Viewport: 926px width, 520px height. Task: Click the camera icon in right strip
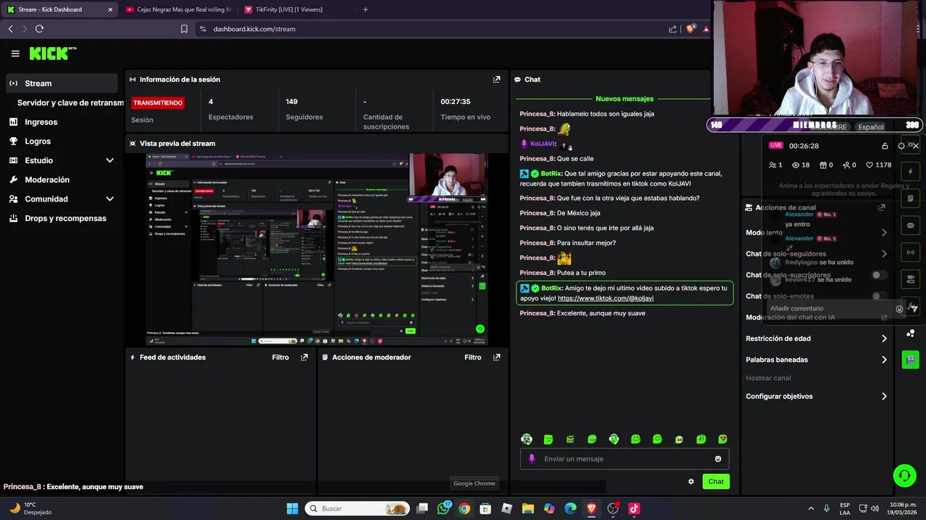point(910,279)
